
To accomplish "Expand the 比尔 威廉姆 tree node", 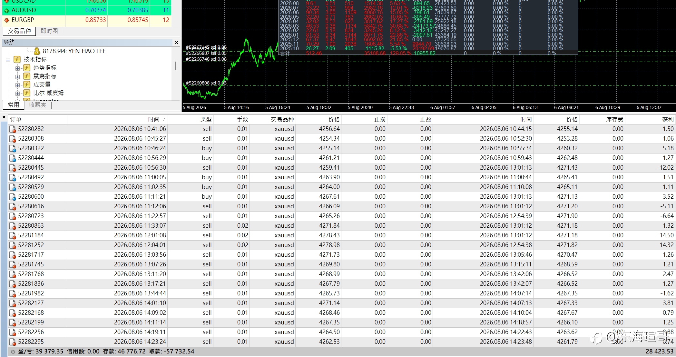I will [18, 93].
